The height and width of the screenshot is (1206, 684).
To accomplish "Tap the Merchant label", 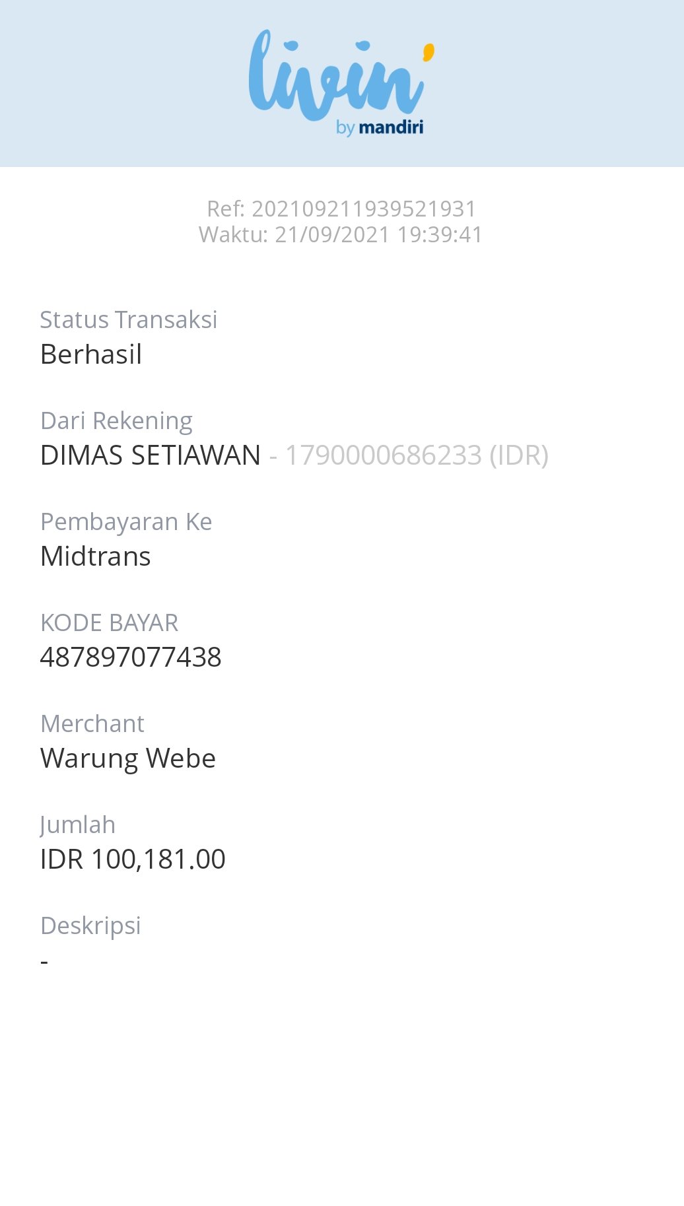I will pyautogui.click(x=92, y=724).
